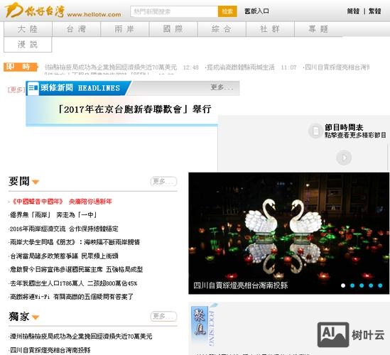Open article 去年我國出生人口1786萬人
Image resolution: width=390 pixels, height=355 pixels.
click(73, 283)
